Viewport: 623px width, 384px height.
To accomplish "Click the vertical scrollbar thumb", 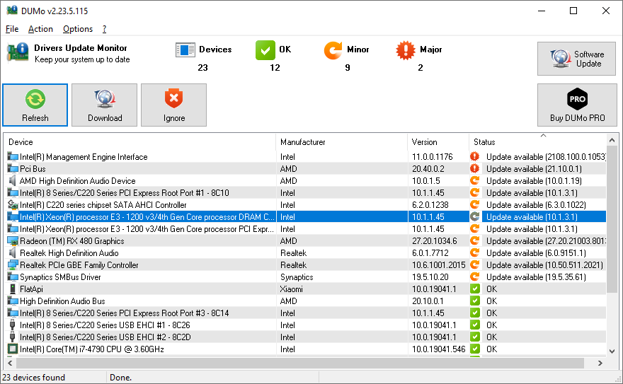I will pyautogui.click(x=612, y=219).
